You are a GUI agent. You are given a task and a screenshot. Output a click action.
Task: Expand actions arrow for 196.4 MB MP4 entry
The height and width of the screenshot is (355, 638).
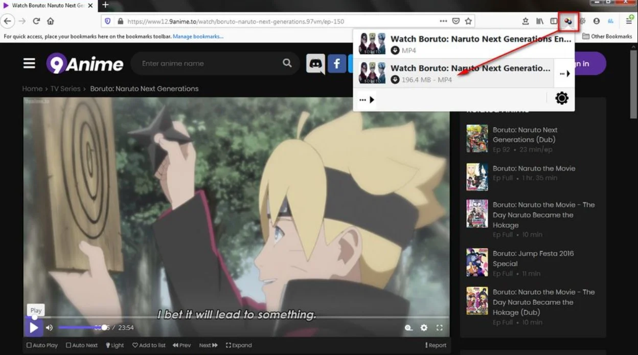pos(564,74)
